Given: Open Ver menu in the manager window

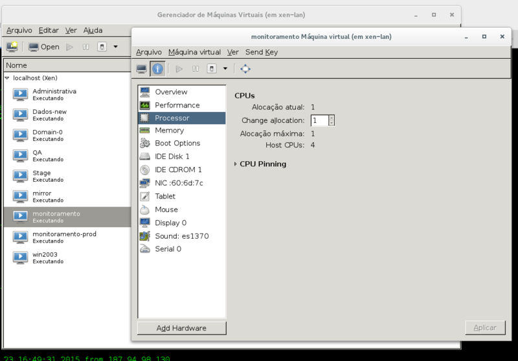Looking at the screenshot, I should (x=71, y=30).
